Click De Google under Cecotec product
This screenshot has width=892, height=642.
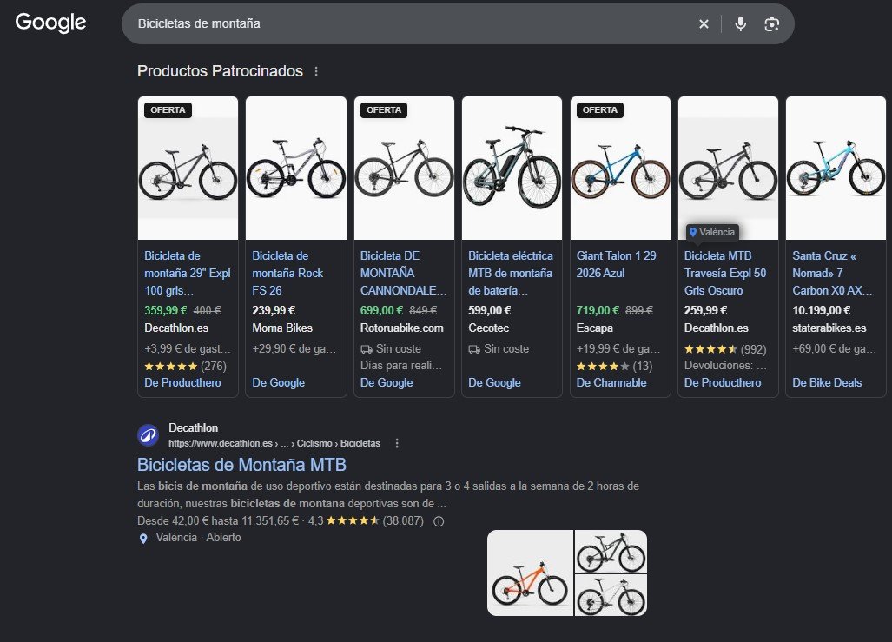click(x=494, y=382)
